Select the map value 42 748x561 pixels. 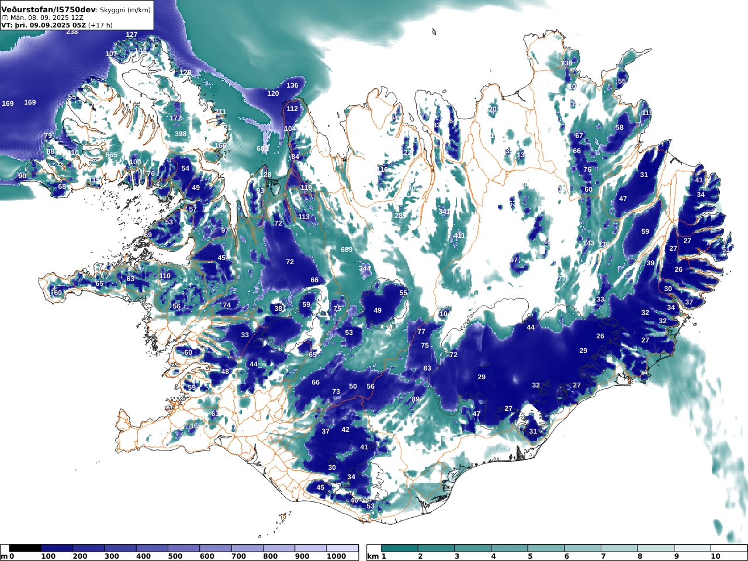(x=345, y=430)
